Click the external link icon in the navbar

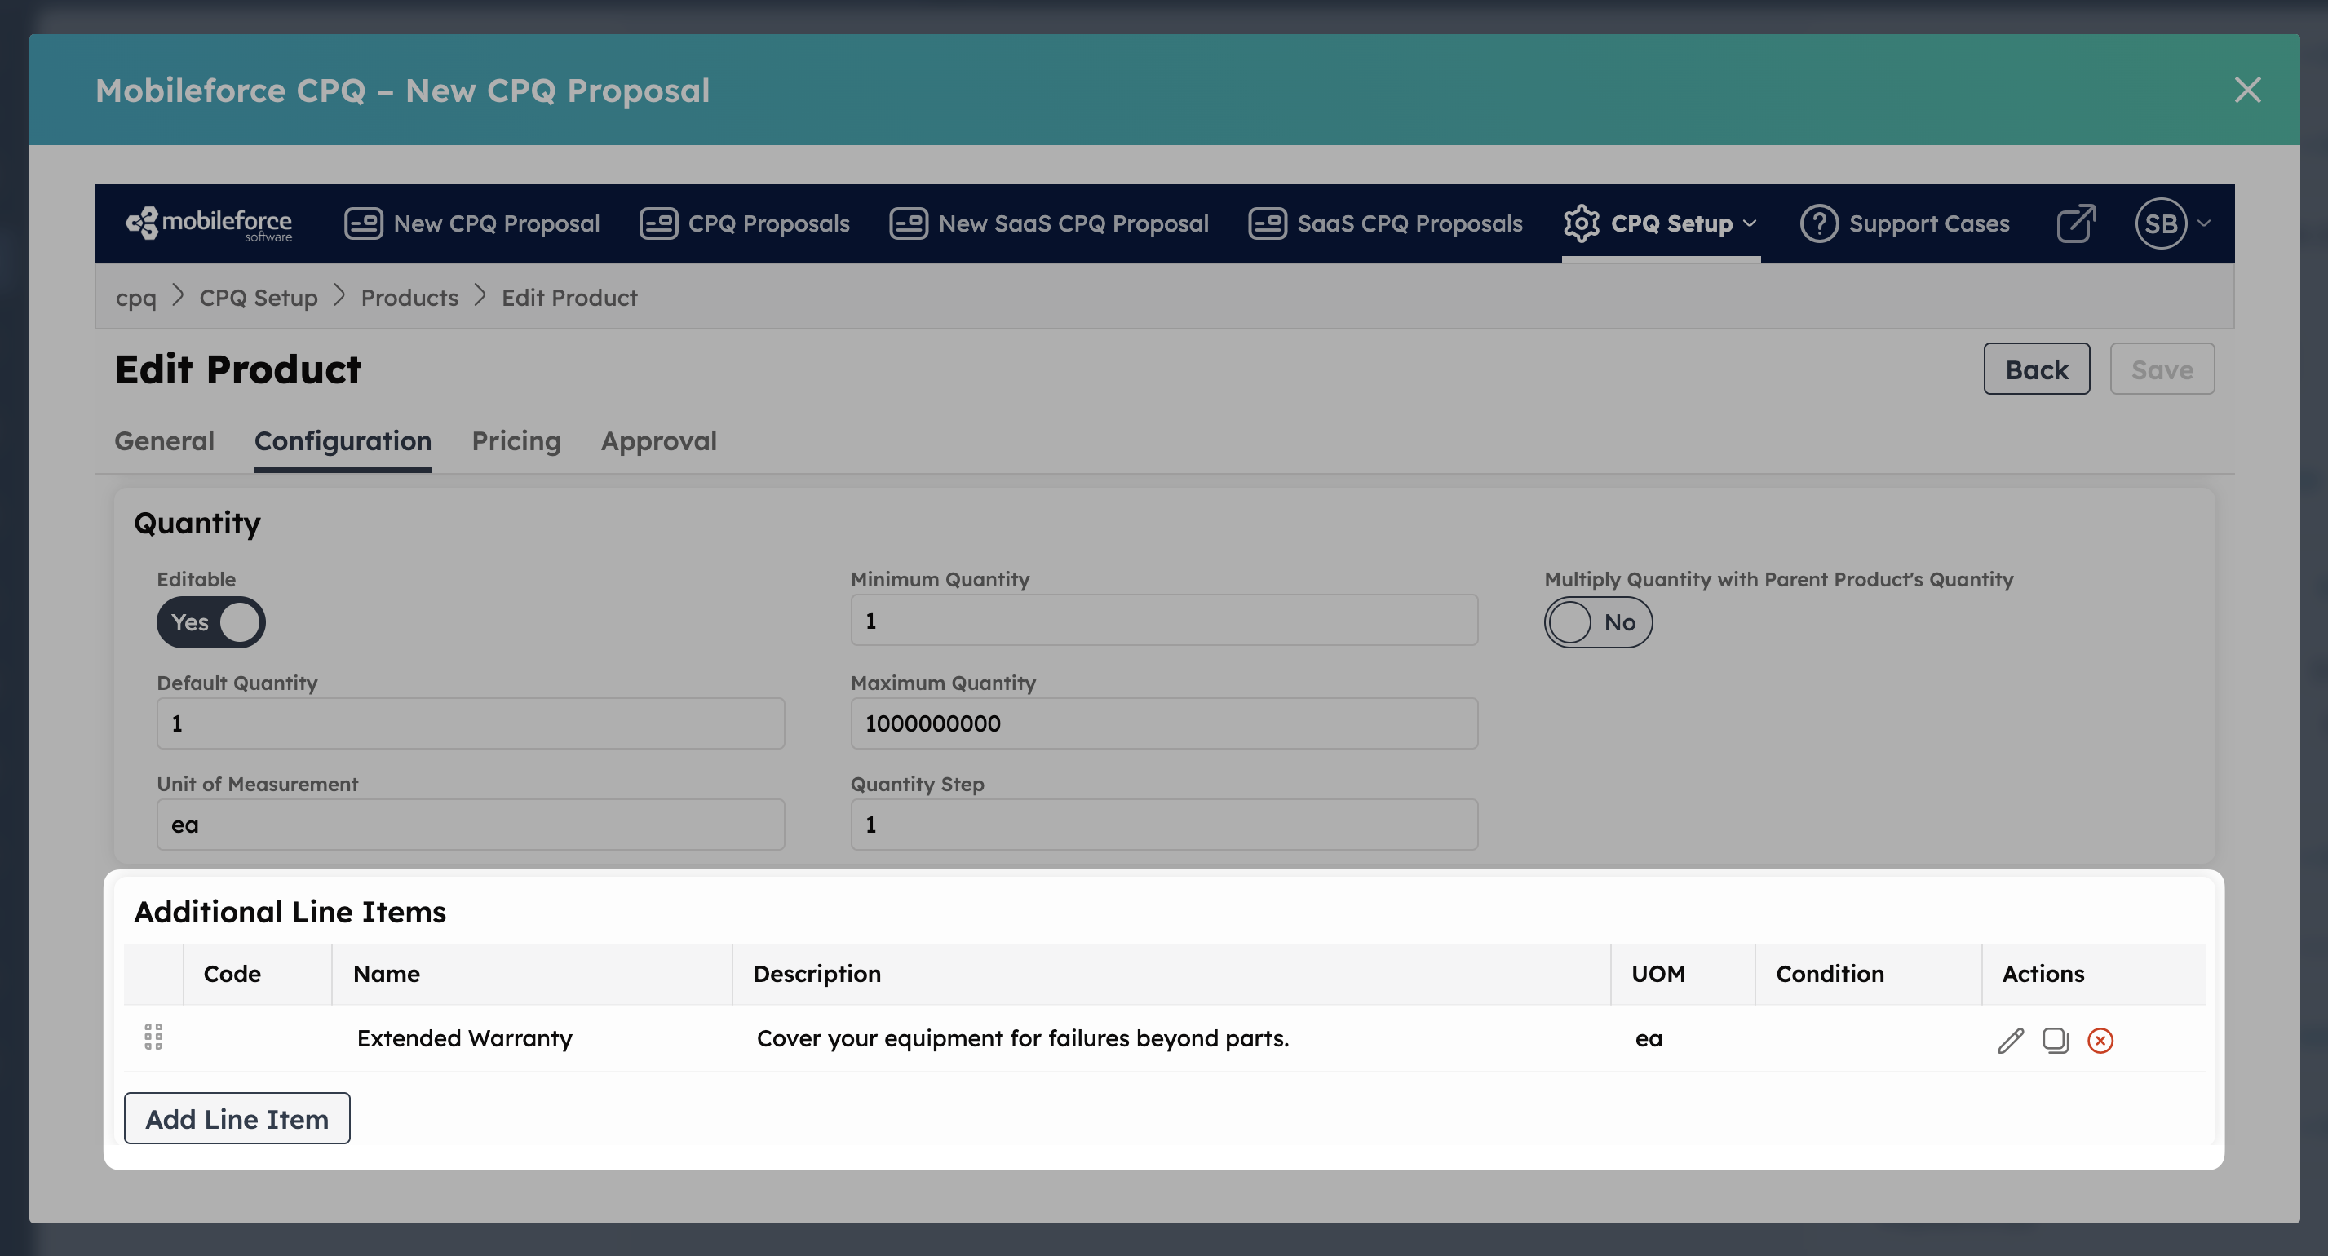2075,223
